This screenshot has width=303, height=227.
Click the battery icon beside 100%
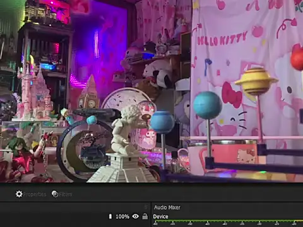[x=110, y=216]
